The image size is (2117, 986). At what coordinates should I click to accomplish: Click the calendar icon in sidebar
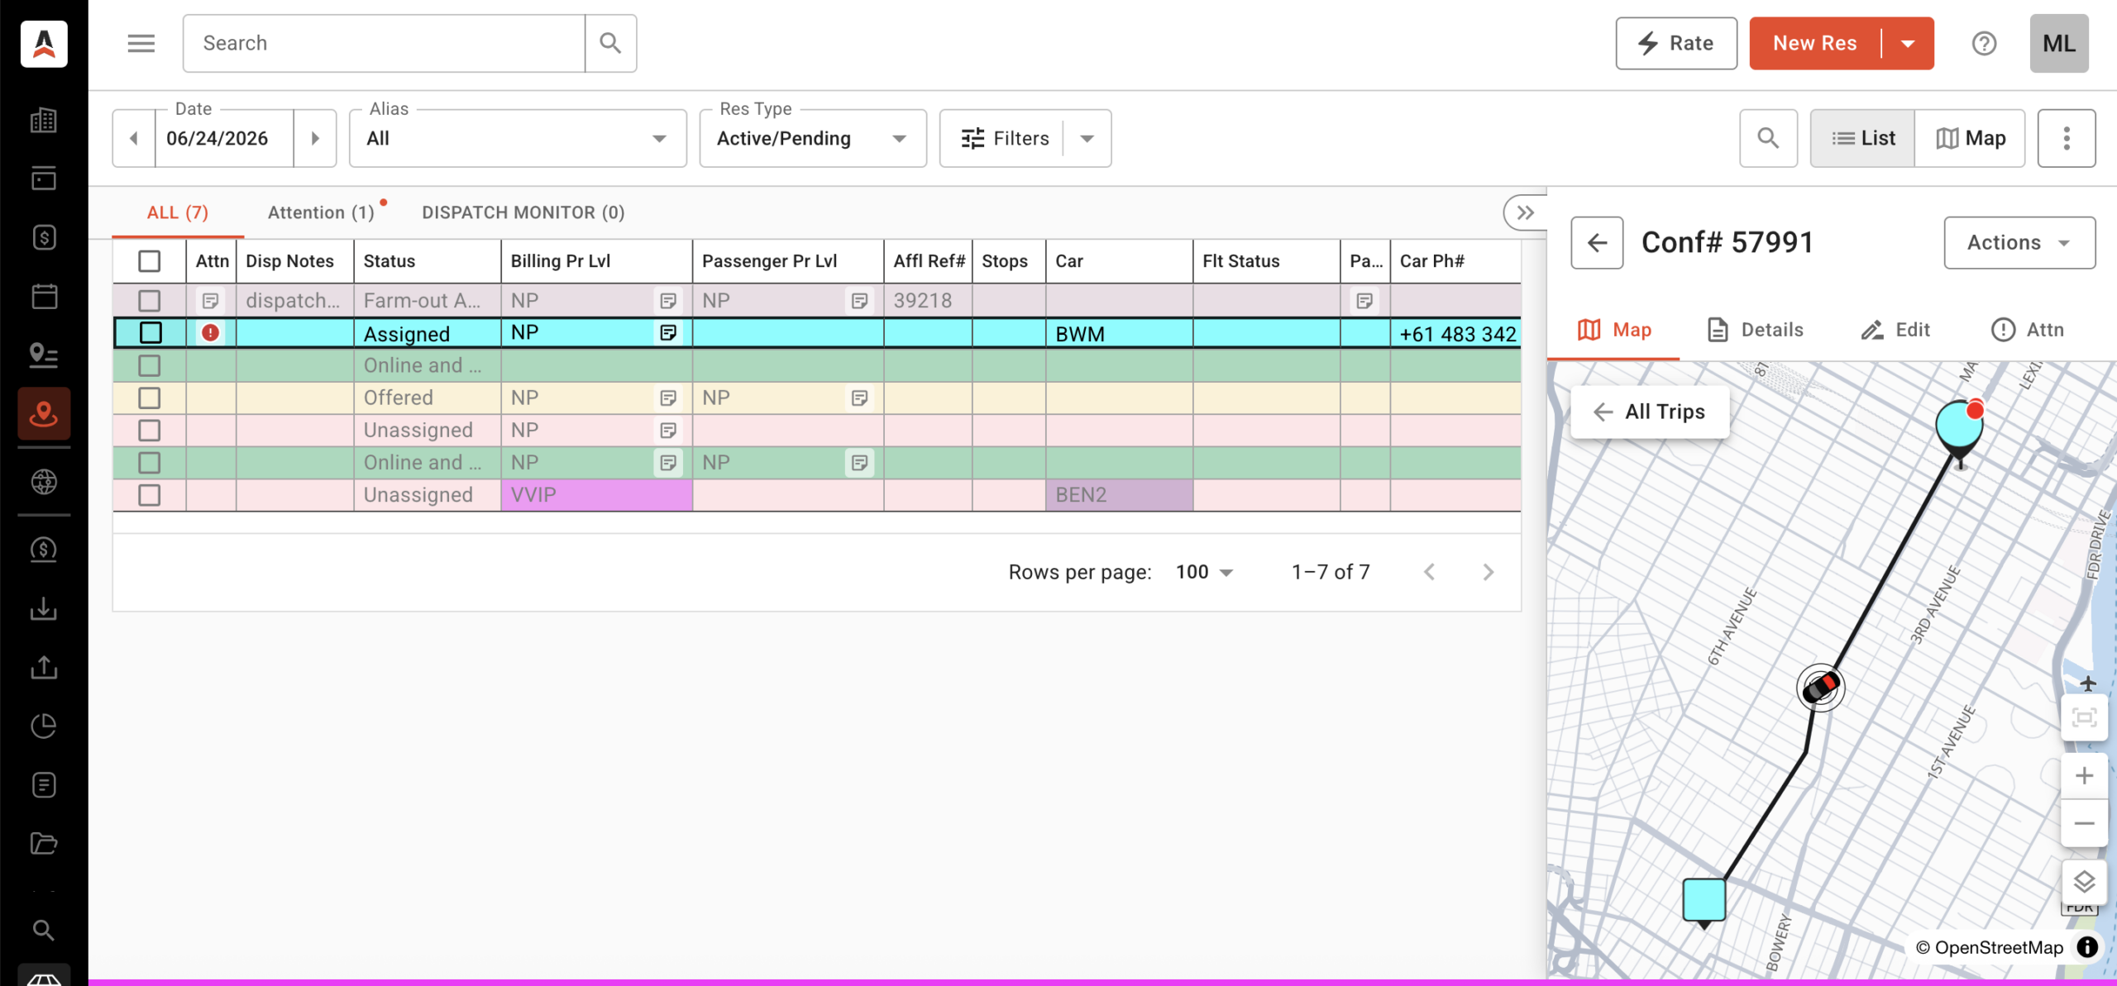click(44, 296)
